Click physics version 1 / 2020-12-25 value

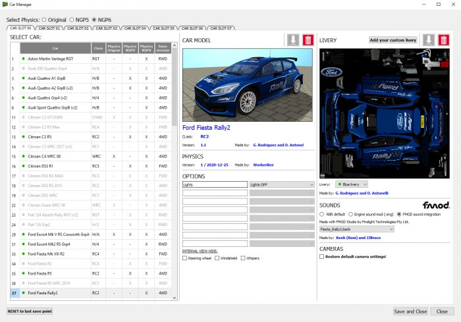pyautogui.click(x=214, y=165)
